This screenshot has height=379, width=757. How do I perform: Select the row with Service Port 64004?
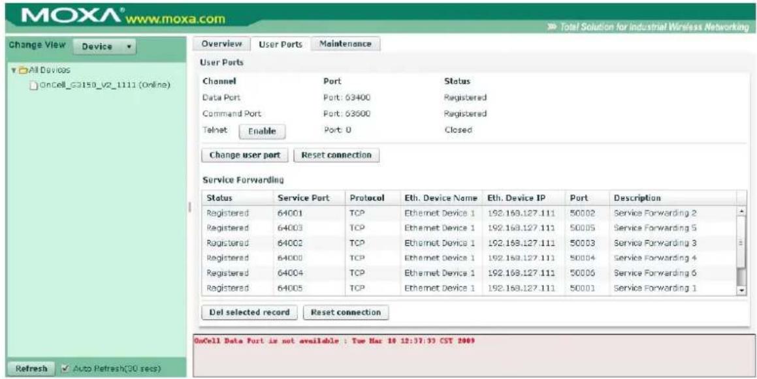pyautogui.click(x=469, y=273)
